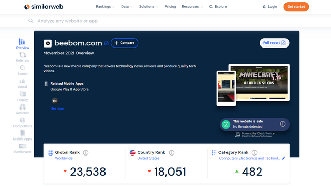Click the Get started button
The image size is (331, 186).
[x=296, y=7]
